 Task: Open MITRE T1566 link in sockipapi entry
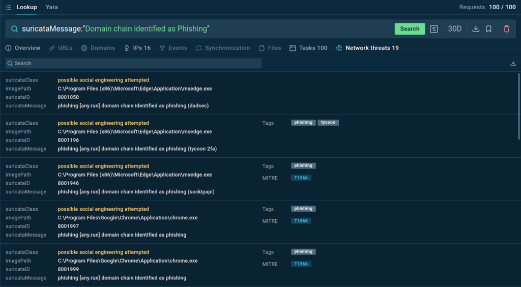[302, 178]
